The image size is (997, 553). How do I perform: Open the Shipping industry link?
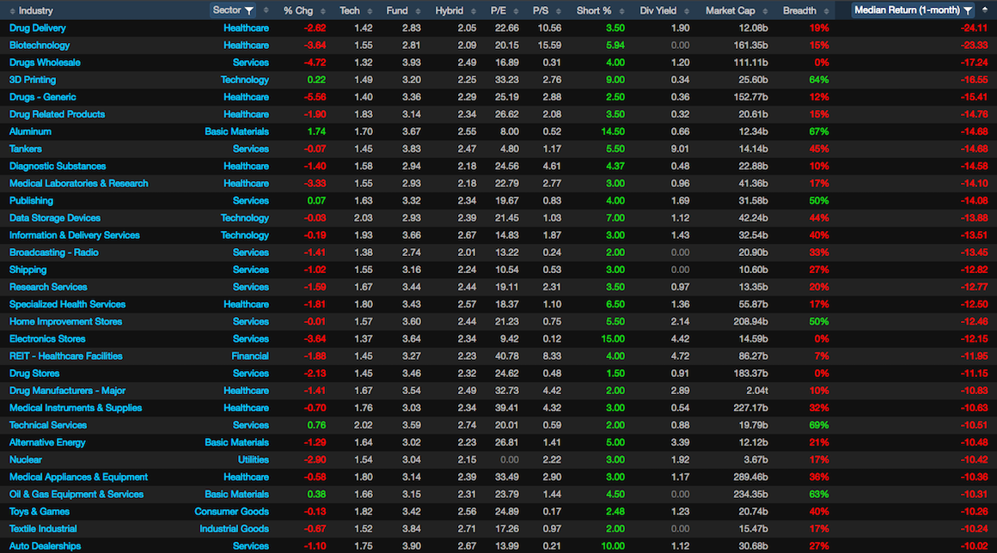point(28,270)
